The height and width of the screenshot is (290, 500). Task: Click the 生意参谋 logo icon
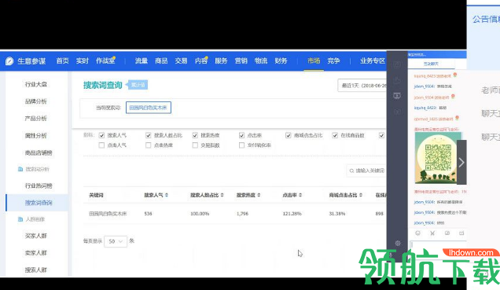[9, 61]
